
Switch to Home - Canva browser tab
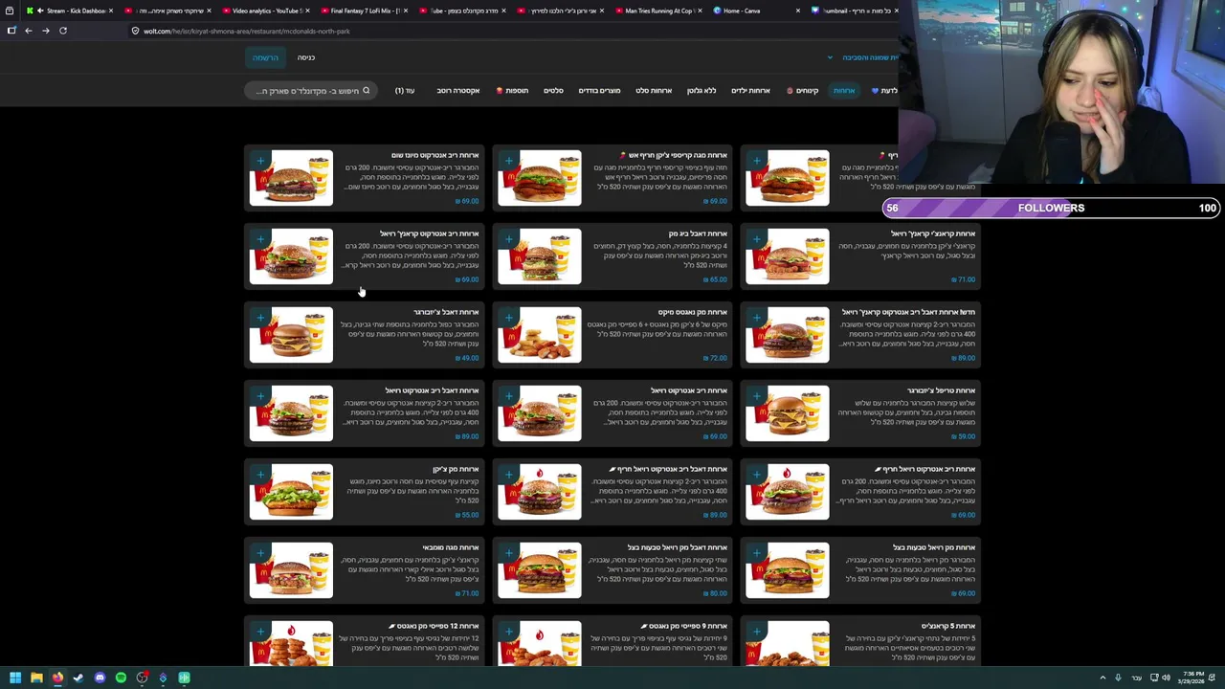click(x=754, y=11)
